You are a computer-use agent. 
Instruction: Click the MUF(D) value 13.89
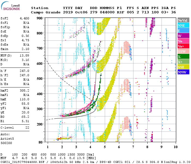tap(25, 55)
